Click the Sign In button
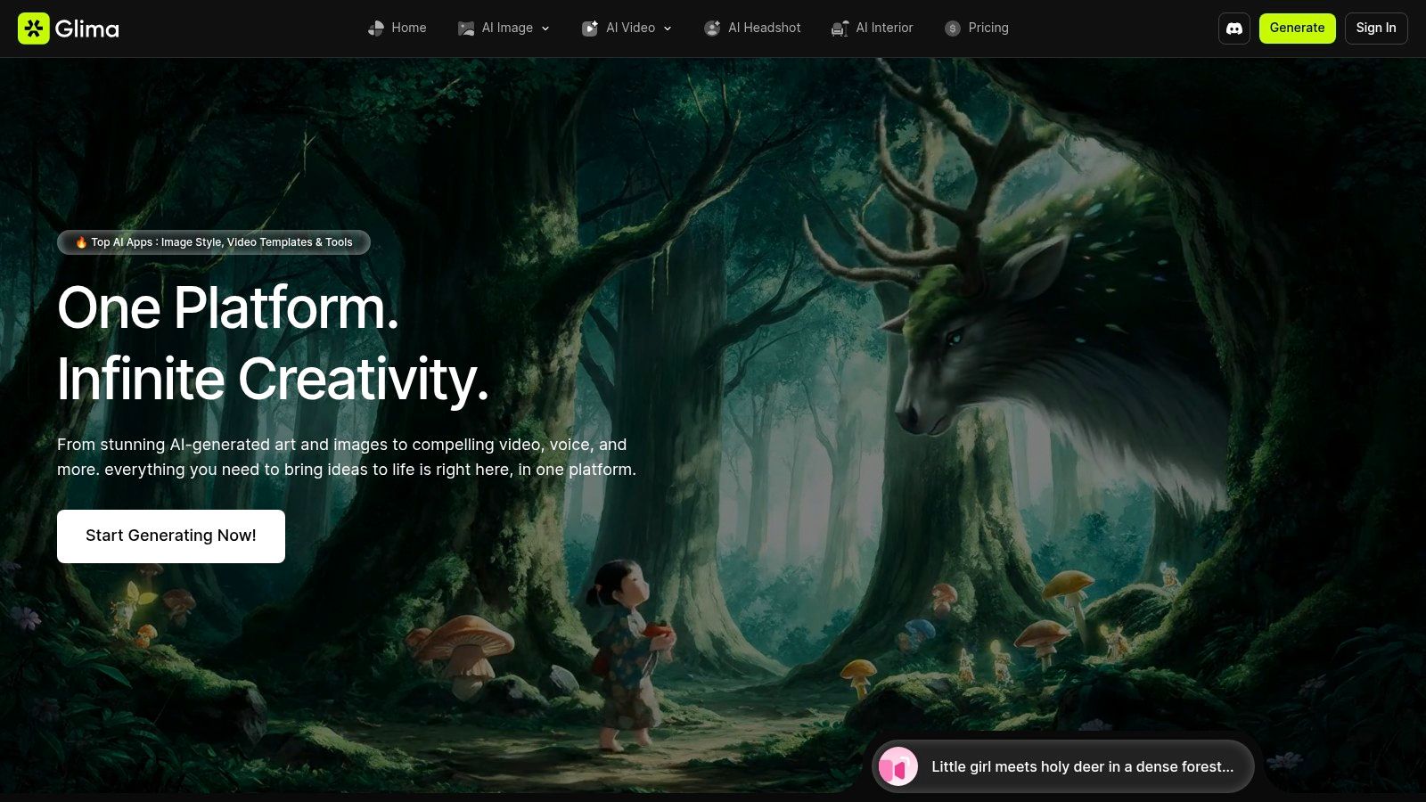Image resolution: width=1426 pixels, height=802 pixels. (x=1376, y=29)
